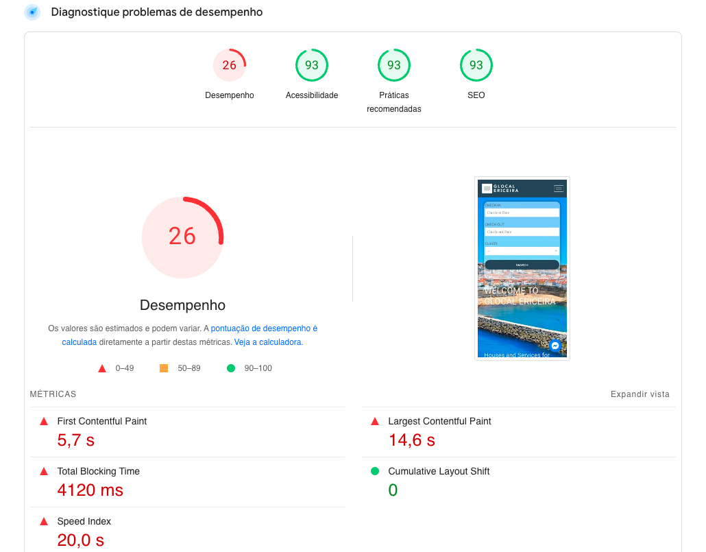Screen dimensions: 706x552
Task: Select the Acessibilidade score gauge 93
Action: (x=312, y=65)
